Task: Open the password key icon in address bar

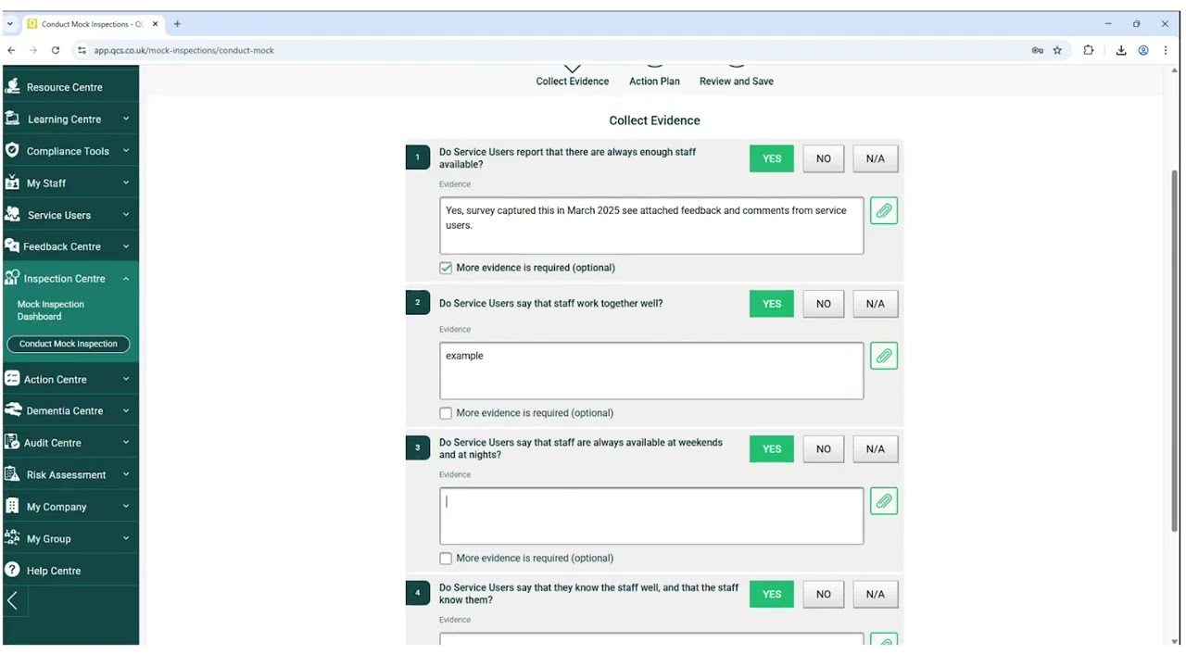Action: point(1038,50)
